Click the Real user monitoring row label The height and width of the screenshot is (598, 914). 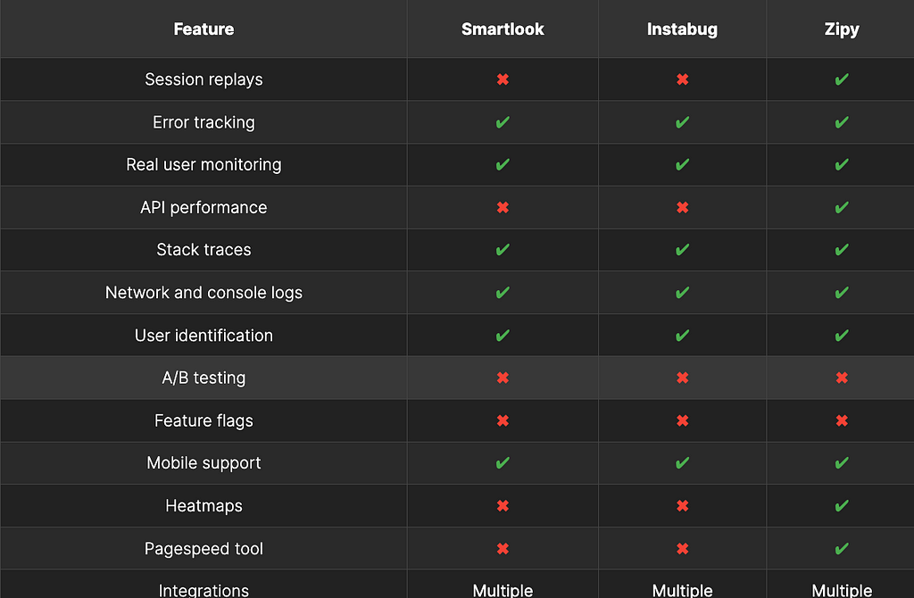click(x=204, y=165)
